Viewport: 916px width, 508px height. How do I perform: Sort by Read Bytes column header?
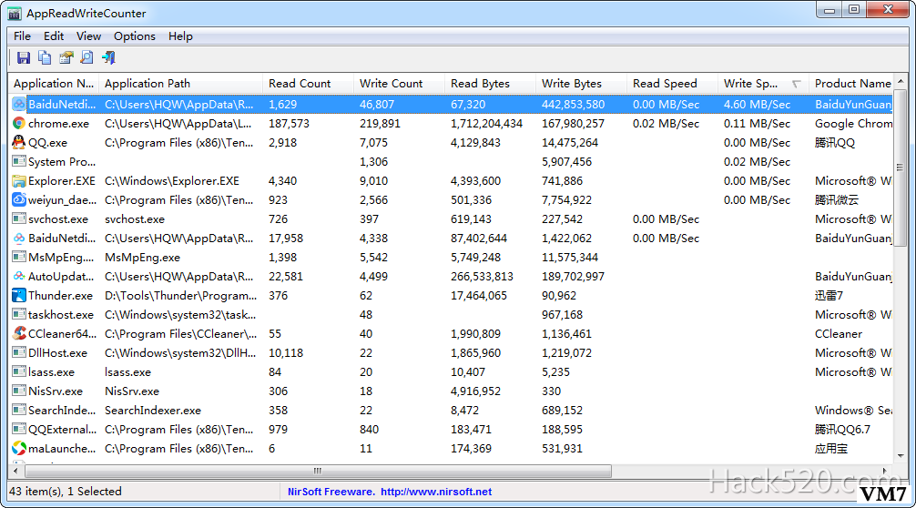pyautogui.click(x=490, y=84)
